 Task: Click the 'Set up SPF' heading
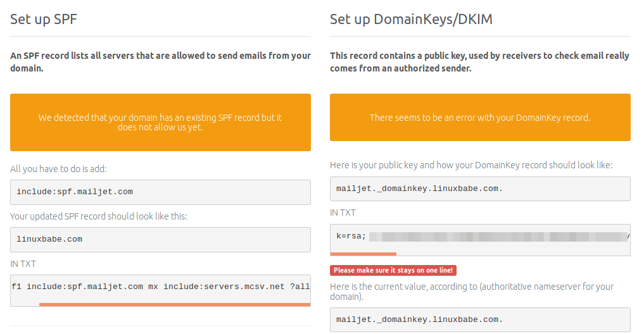pos(44,19)
